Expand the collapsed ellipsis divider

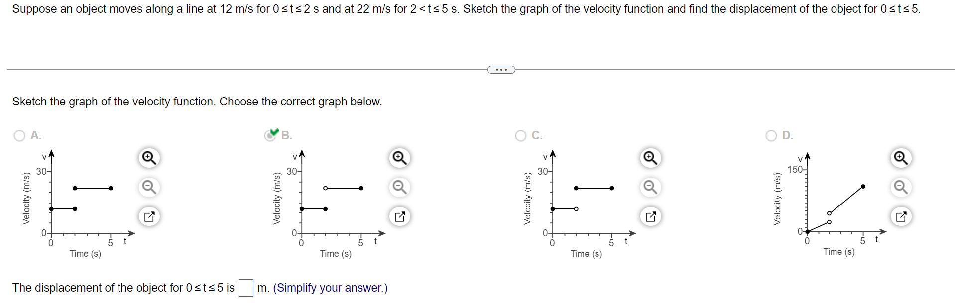tap(501, 70)
